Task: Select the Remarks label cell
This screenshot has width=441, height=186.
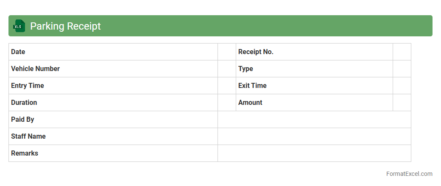Action: pyautogui.click(x=113, y=153)
